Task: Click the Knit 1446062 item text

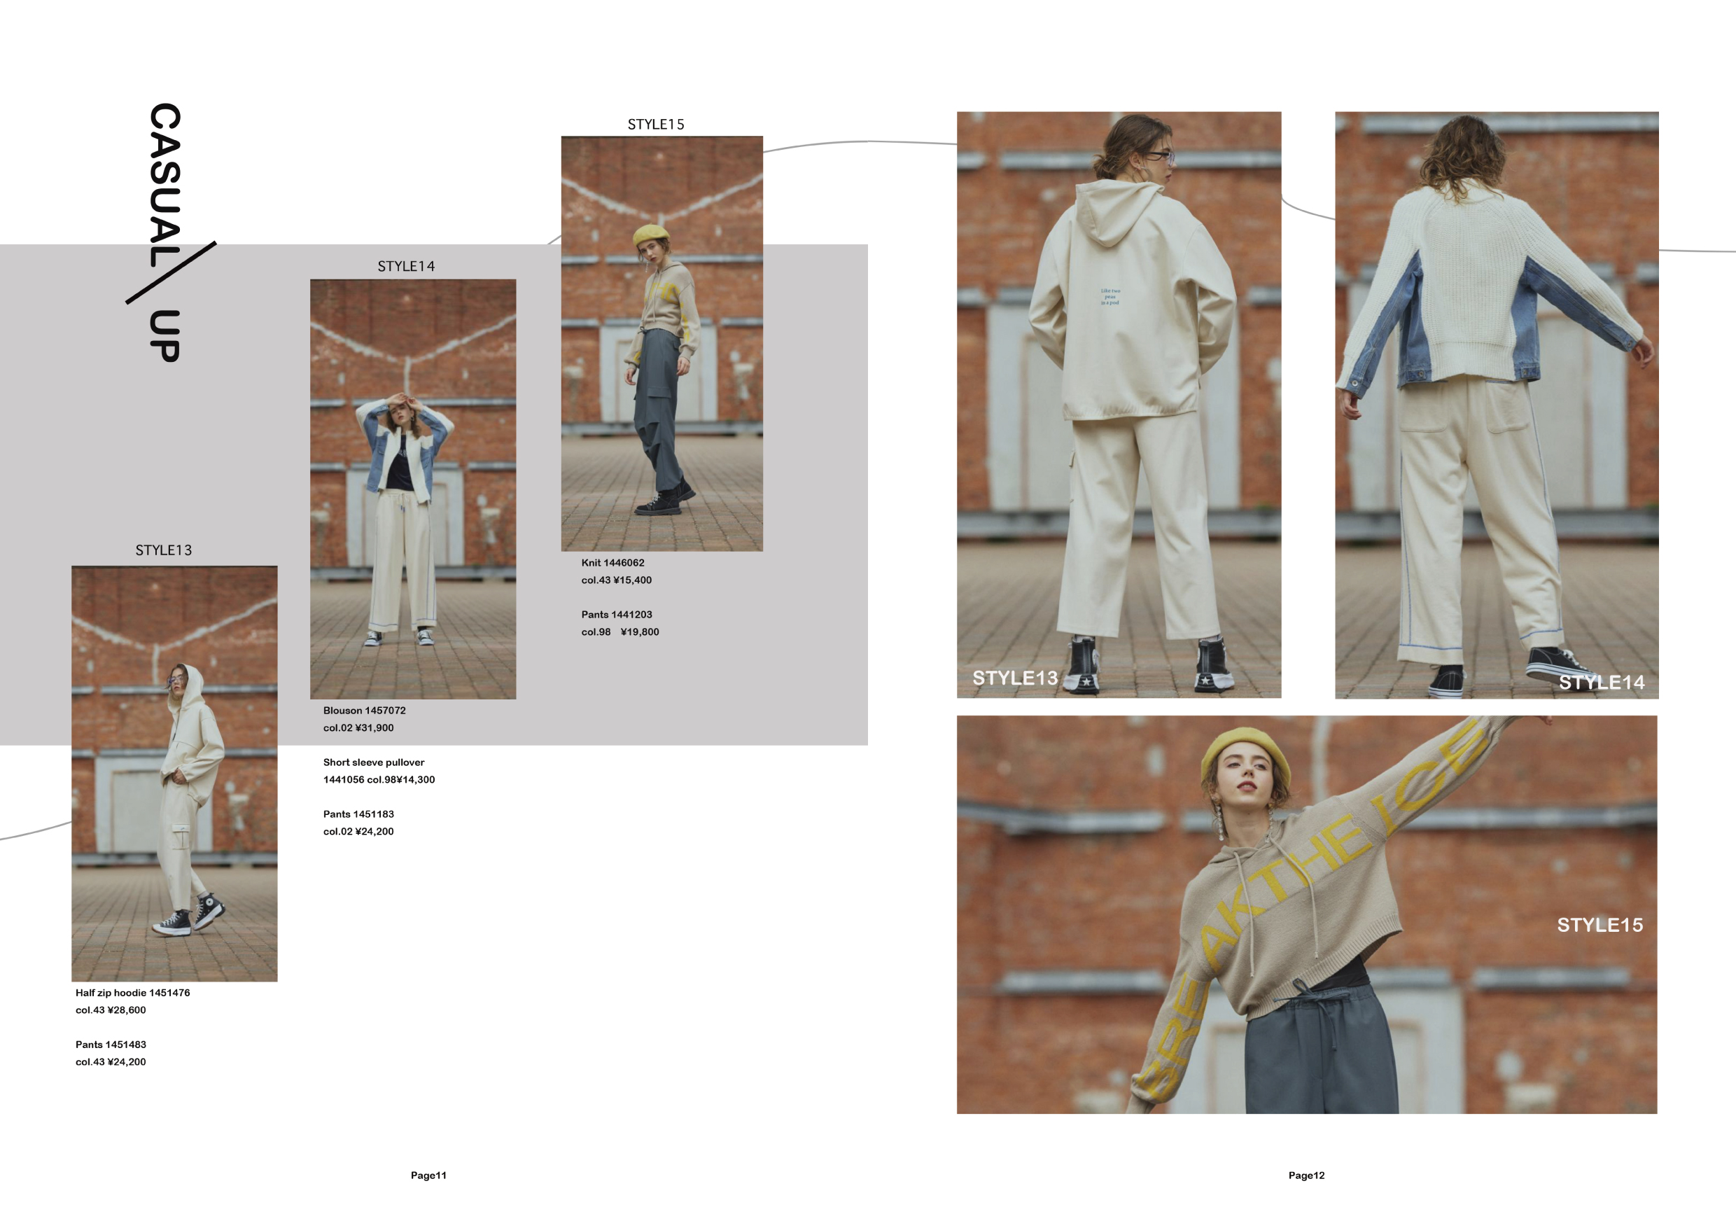Action: pyautogui.click(x=612, y=563)
